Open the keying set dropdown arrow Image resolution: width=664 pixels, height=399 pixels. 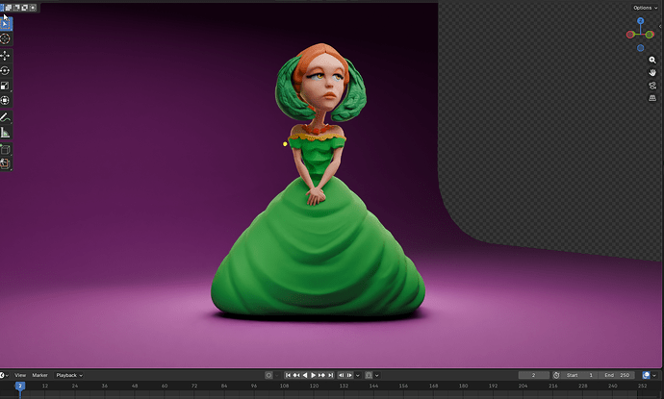click(x=376, y=375)
